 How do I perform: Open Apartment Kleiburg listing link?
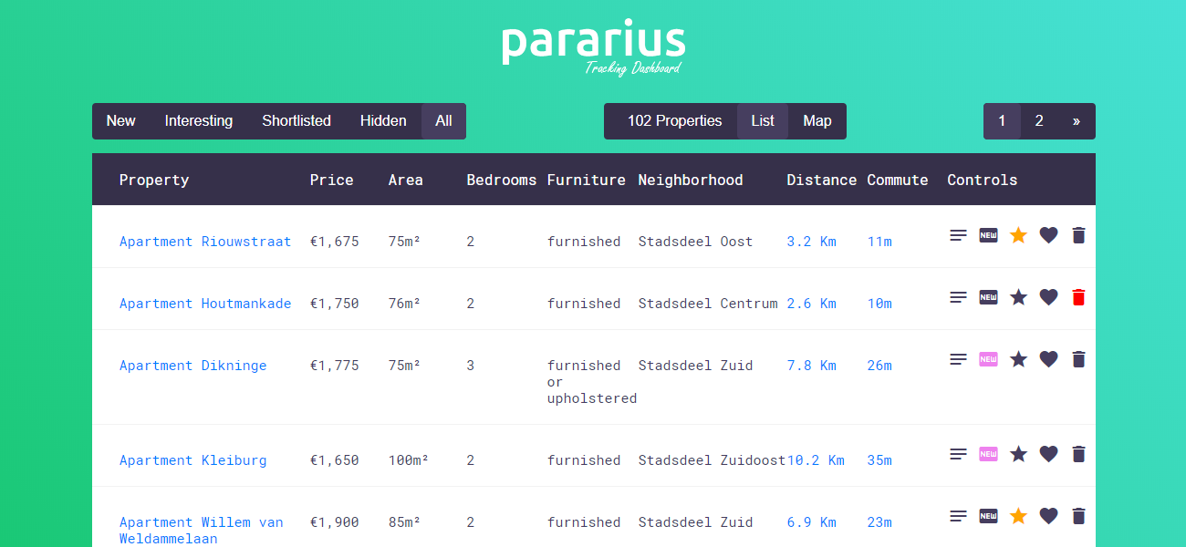click(193, 460)
